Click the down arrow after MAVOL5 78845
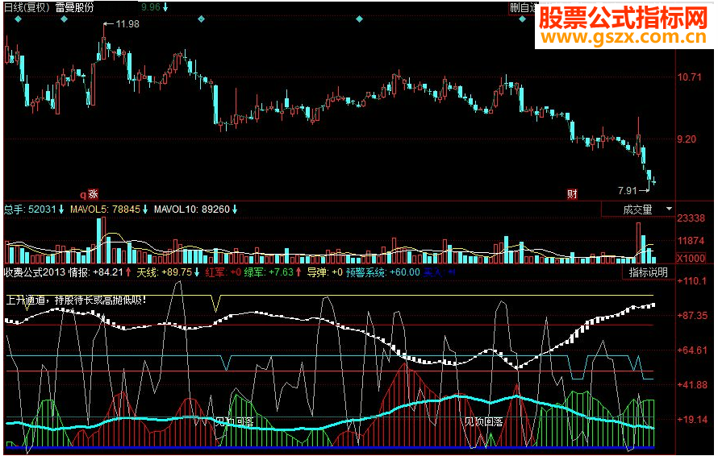 (x=144, y=209)
